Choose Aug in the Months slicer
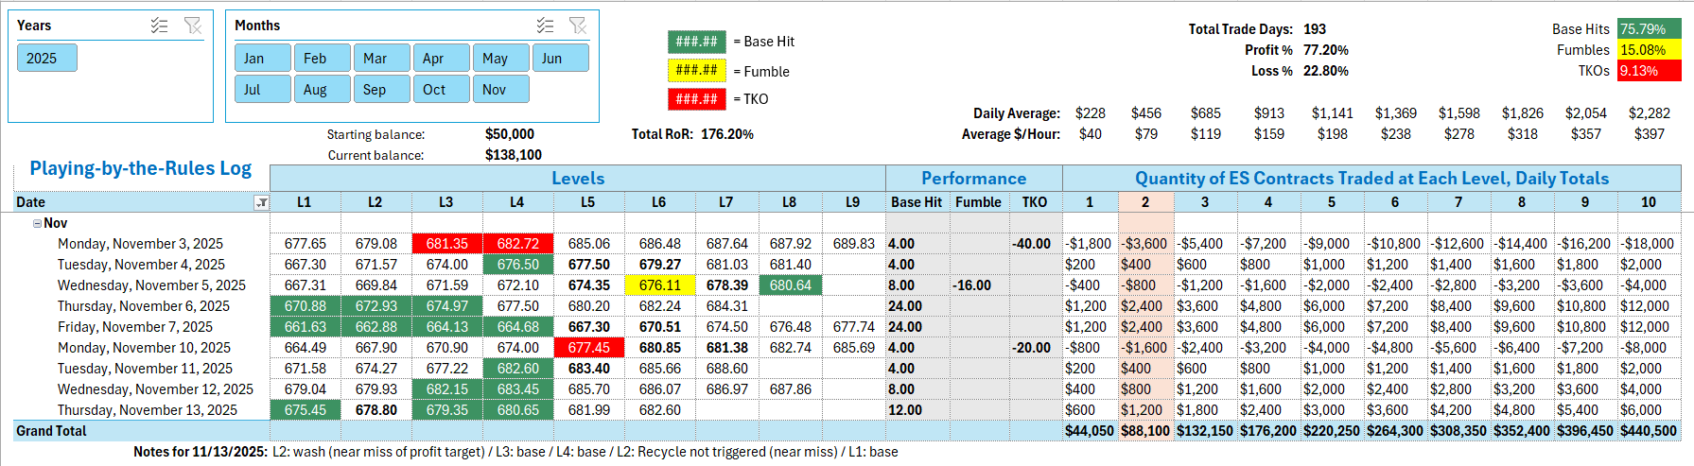Screen dimensions: 1694x466 coord(322,90)
